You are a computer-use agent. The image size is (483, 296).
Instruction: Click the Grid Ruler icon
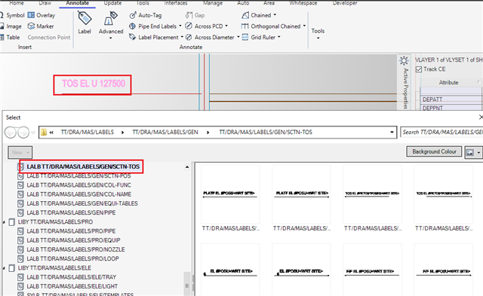click(x=245, y=37)
